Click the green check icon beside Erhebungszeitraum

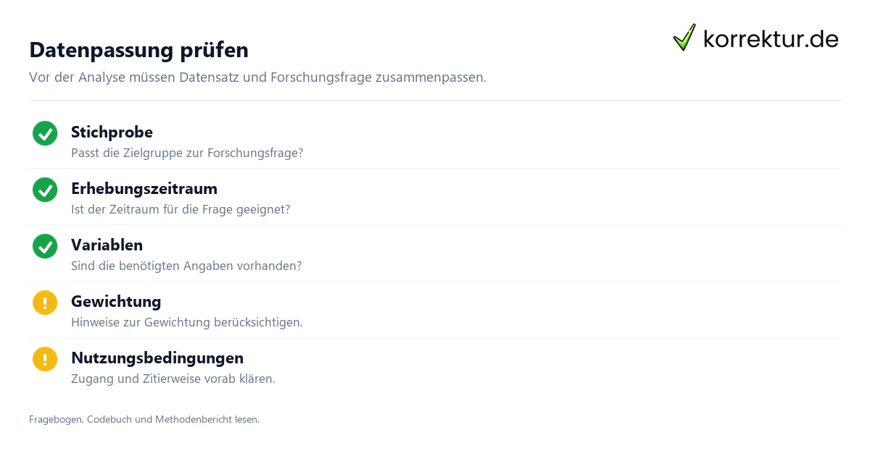pos(45,190)
